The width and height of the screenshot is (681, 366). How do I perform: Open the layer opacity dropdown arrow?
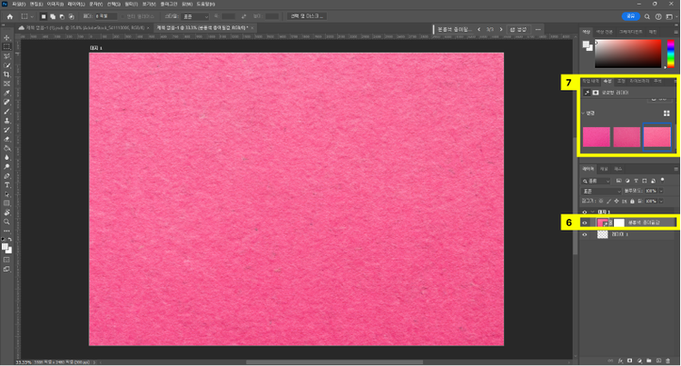click(661, 191)
